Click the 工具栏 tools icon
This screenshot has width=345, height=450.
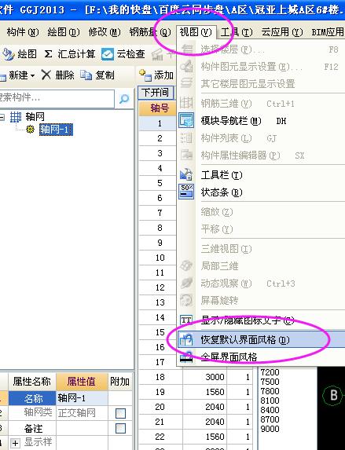186,174
